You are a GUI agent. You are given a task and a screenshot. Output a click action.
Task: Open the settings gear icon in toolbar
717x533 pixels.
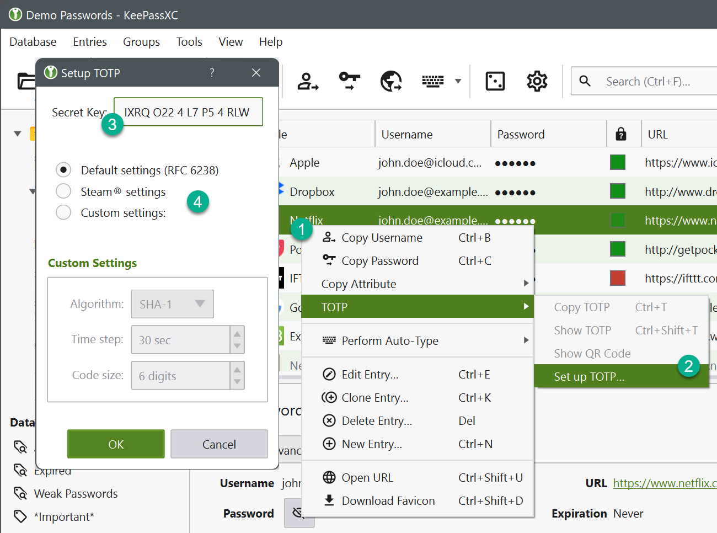537,82
